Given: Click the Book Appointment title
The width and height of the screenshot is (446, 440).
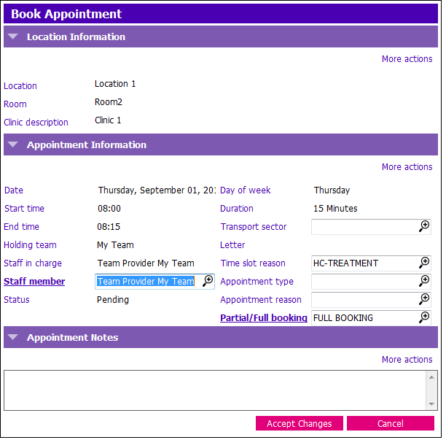Looking at the screenshot, I should 66,14.
